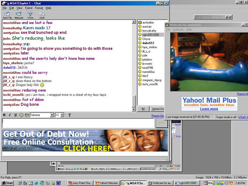The height and width of the screenshot is (186, 248).
Task: Toggle bold text formatting
Action: click(4, 115)
